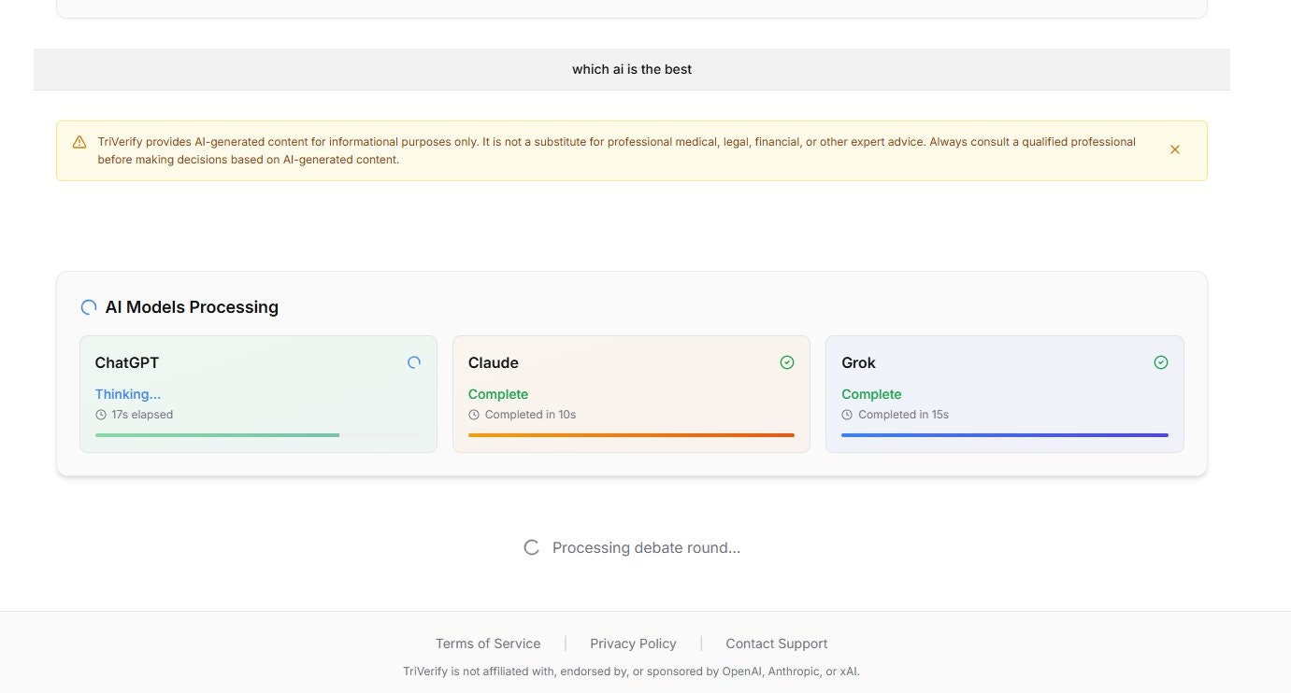Open the Privacy Policy link
This screenshot has width=1291, height=693.
click(633, 643)
